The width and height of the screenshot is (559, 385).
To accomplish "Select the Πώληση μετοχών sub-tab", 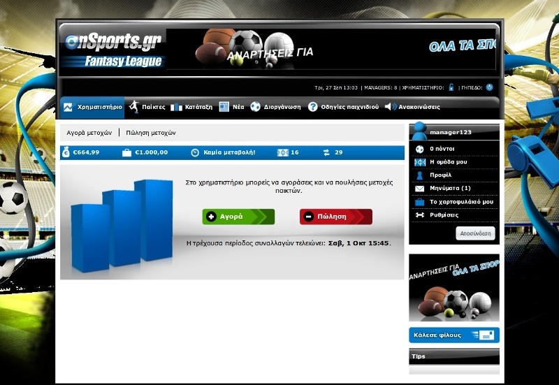I will coord(151,133).
